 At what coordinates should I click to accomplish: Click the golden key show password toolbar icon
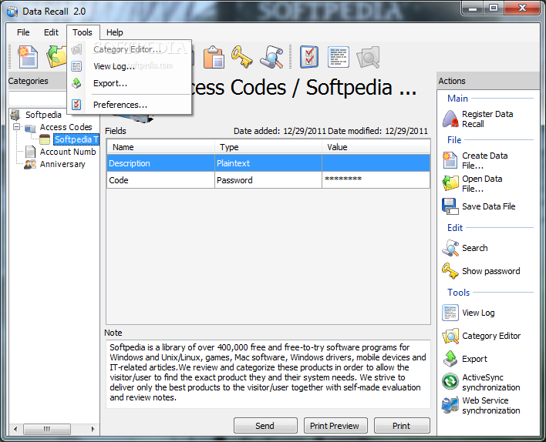[241, 57]
